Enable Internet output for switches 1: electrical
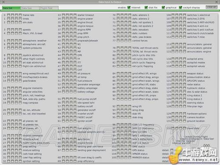This screenshot has width=220, height=165. click(x=173, y=15)
